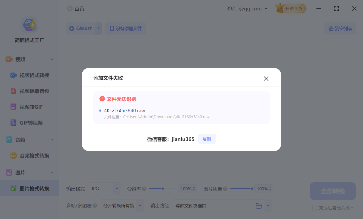Select the 视频转GIF tool
Screen dimensions: 363x219
coord(29,107)
